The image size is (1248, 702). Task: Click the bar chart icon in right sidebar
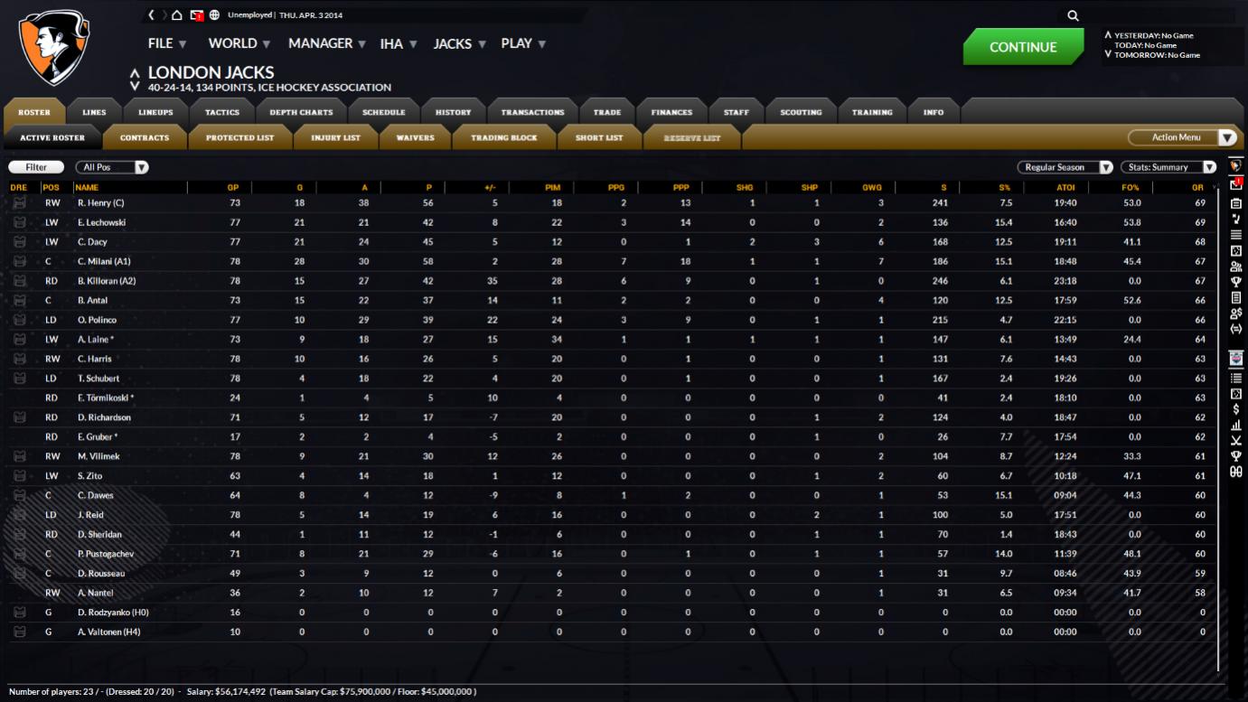click(x=1236, y=425)
